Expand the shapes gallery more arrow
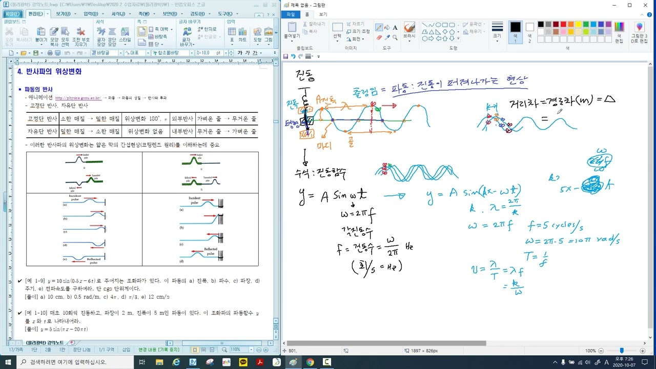 [459, 38]
